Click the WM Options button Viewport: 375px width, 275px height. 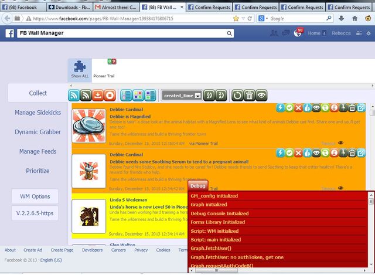35,196
